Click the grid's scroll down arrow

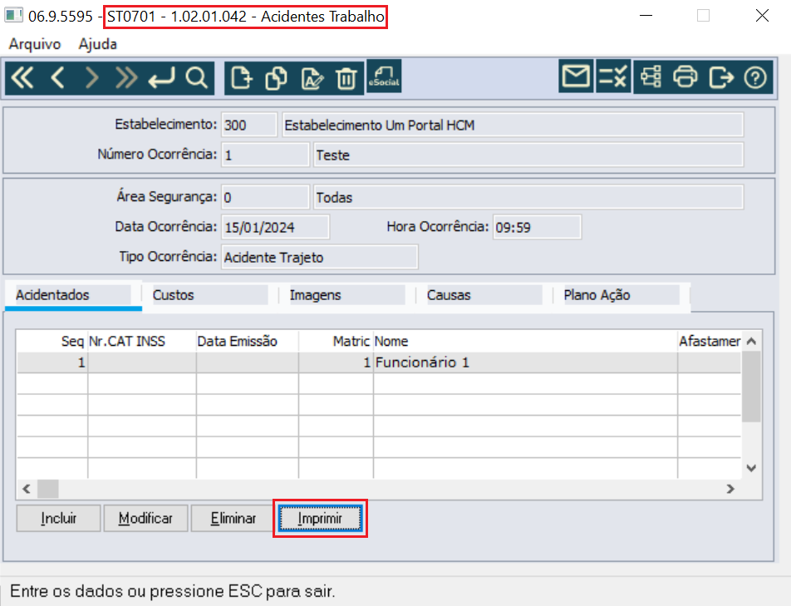coord(751,468)
